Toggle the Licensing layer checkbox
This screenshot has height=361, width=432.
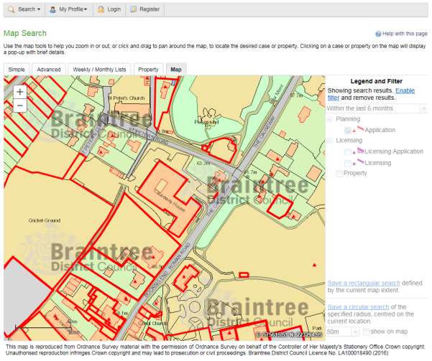(x=348, y=163)
